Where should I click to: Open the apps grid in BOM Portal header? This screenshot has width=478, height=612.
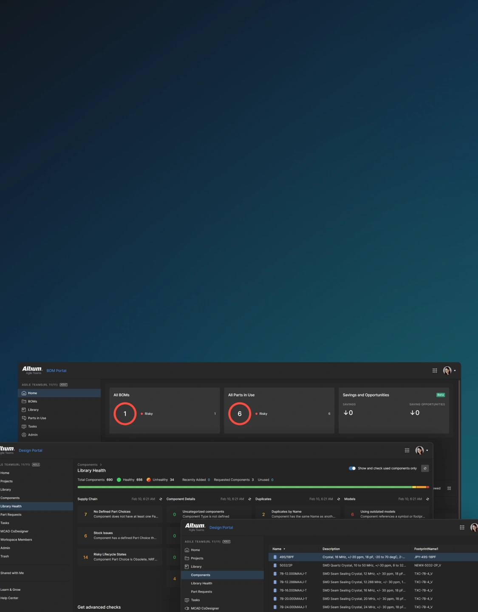[435, 371]
